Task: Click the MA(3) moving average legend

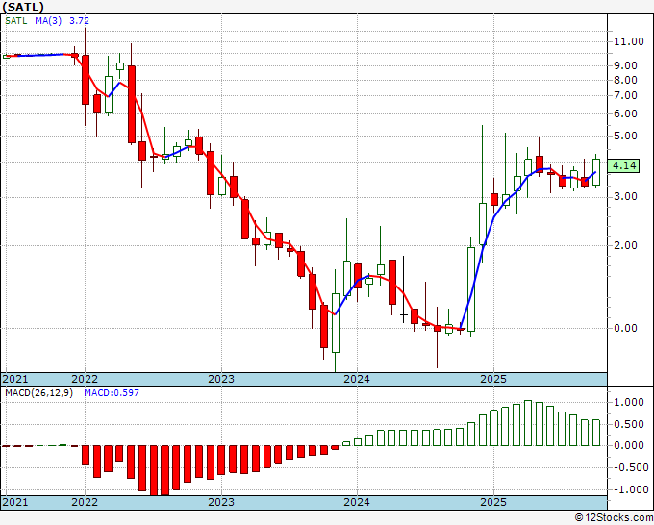Action: pyautogui.click(x=48, y=21)
